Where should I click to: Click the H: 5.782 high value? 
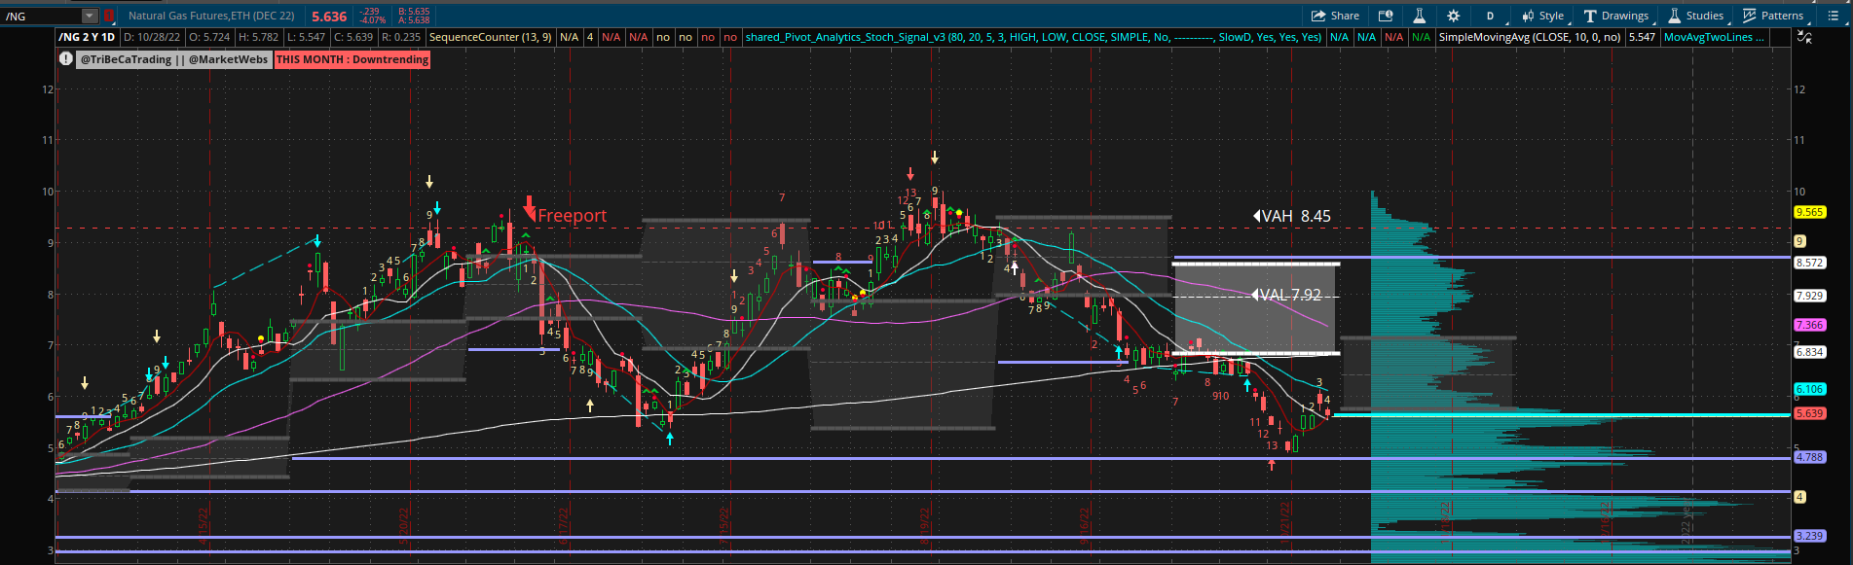tap(260, 37)
